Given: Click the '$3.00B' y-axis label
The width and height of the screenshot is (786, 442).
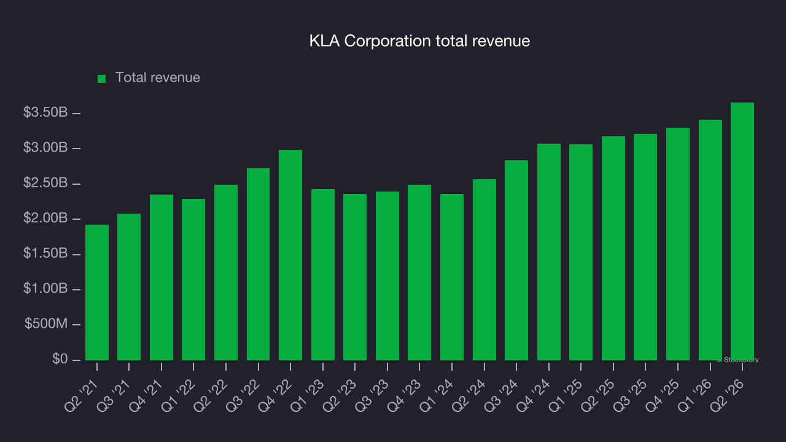Looking at the screenshot, I should point(45,148).
